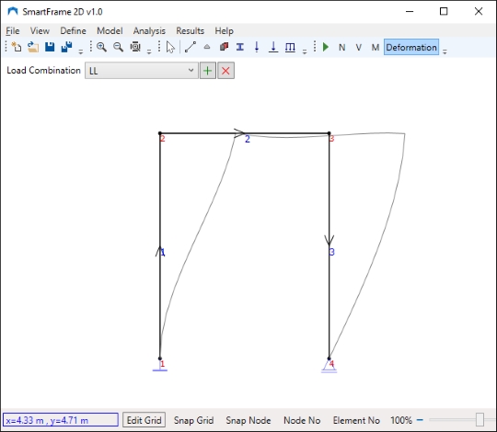Open a file with the folder icon
This screenshot has width=497, height=432.
tap(33, 47)
